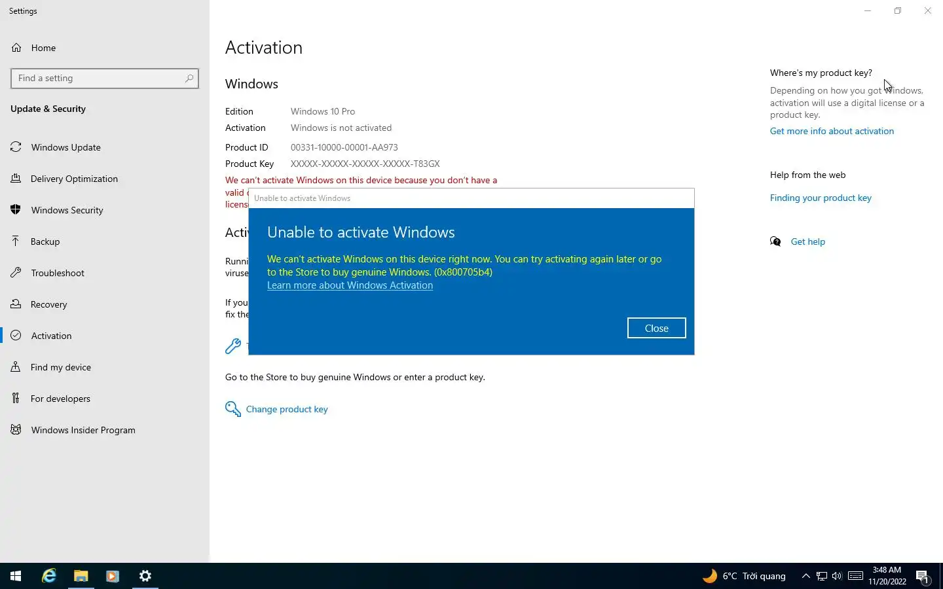Click the wrench icon beside the dialog
The width and height of the screenshot is (943, 589).
tap(233, 346)
